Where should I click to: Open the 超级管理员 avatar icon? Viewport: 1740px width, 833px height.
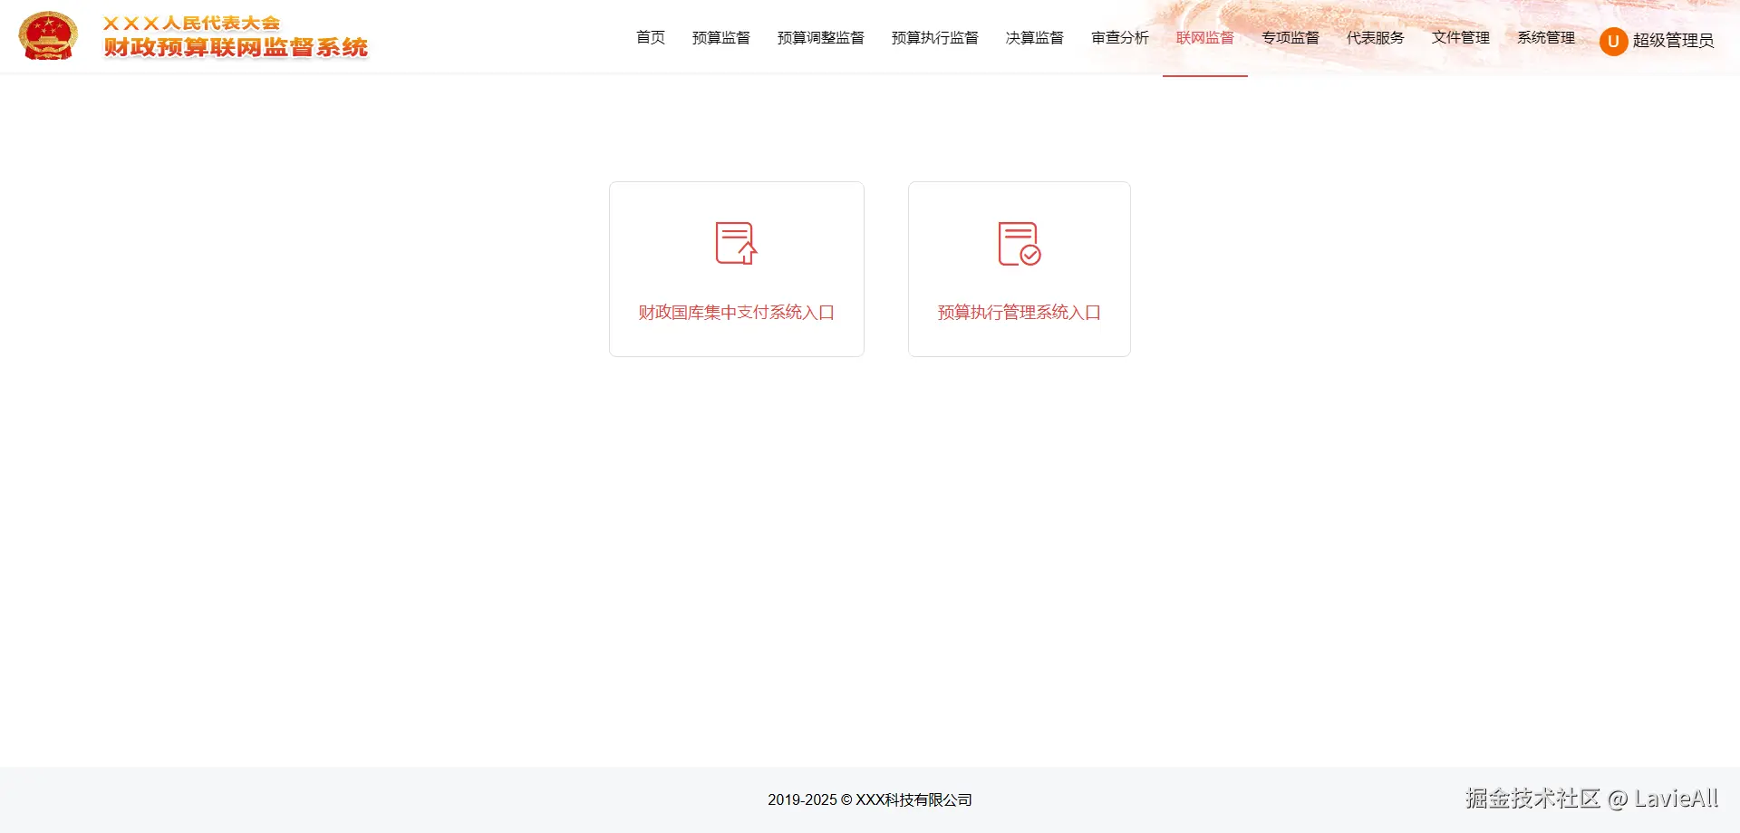(1613, 41)
